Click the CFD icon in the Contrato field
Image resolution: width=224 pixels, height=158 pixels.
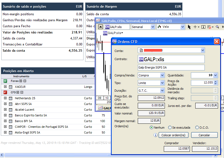tap(141, 59)
